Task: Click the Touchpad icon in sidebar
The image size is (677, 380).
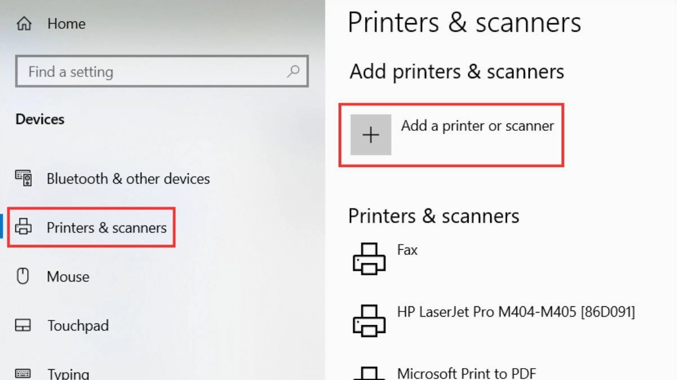Action: pyautogui.click(x=23, y=326)
